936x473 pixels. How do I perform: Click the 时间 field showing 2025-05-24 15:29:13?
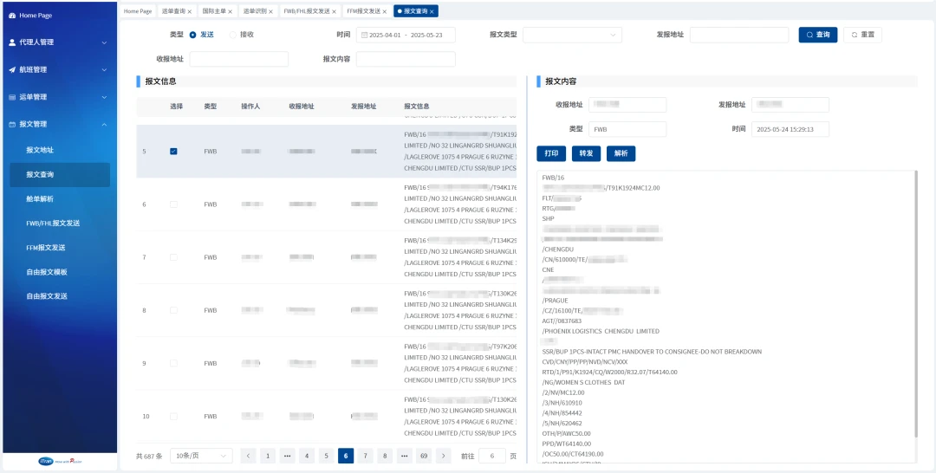790,129
